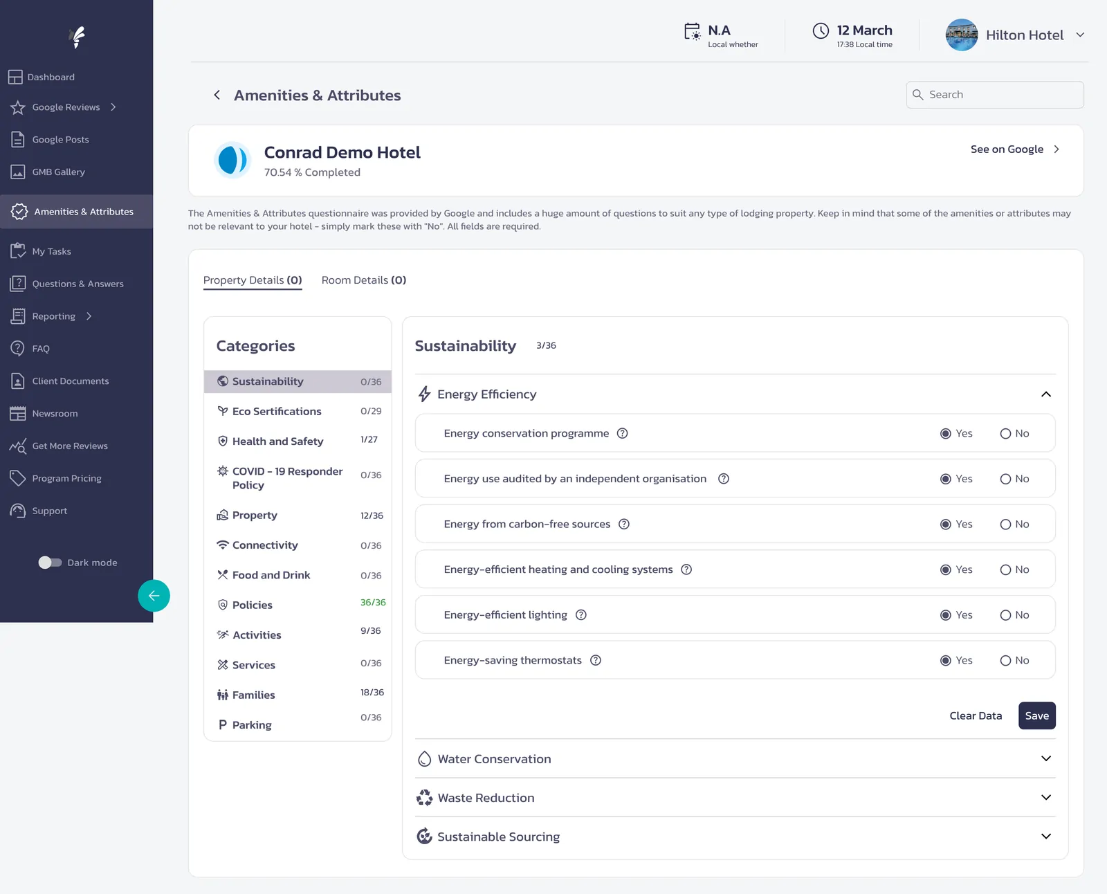The image size is (1107, 894).
Task: Expand the Waste Reduction section
Action: [1046, 797]
